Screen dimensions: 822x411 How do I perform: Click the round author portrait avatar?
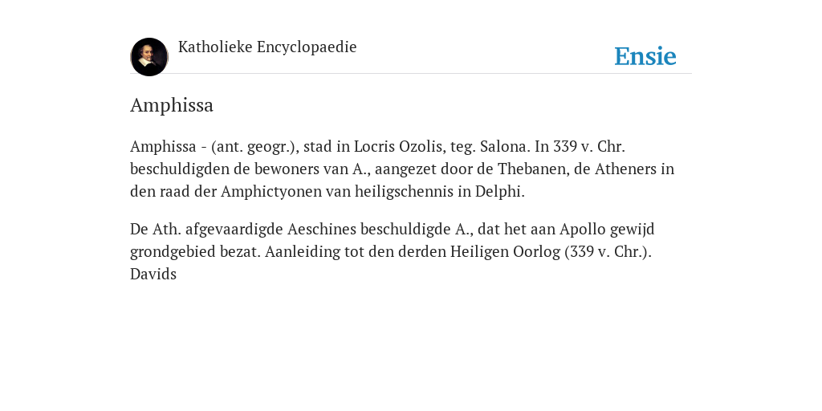coord(149,57)
